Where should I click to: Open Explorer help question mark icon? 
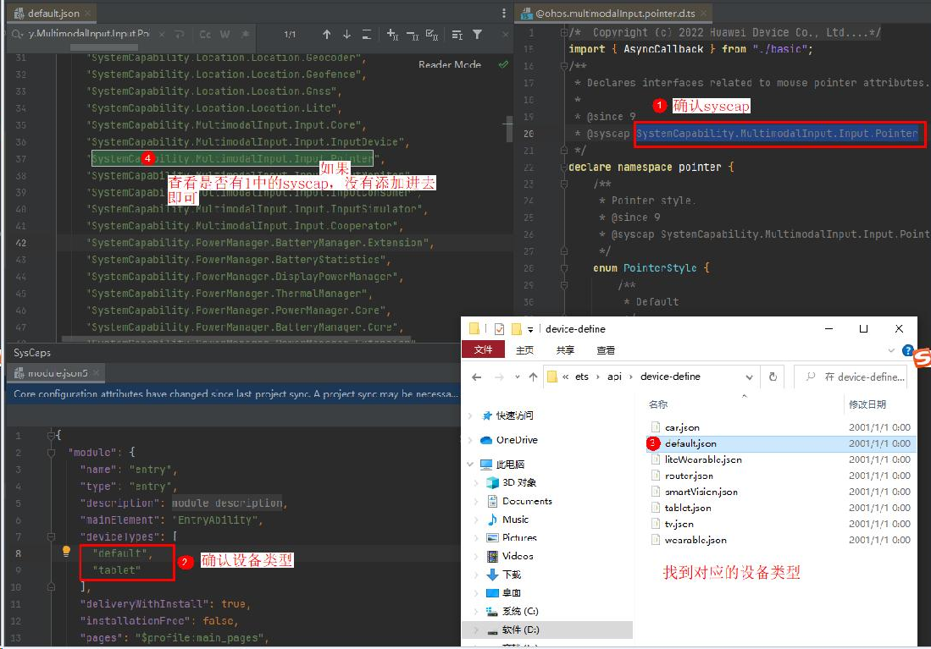(x=907, y=350)
